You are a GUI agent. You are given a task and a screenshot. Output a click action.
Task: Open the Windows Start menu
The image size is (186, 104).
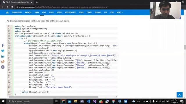tap(3, 101)
